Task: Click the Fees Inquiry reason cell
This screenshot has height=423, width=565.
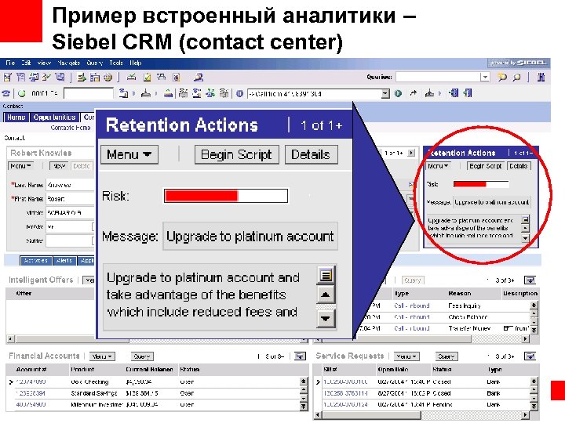Action: point(464,305)
